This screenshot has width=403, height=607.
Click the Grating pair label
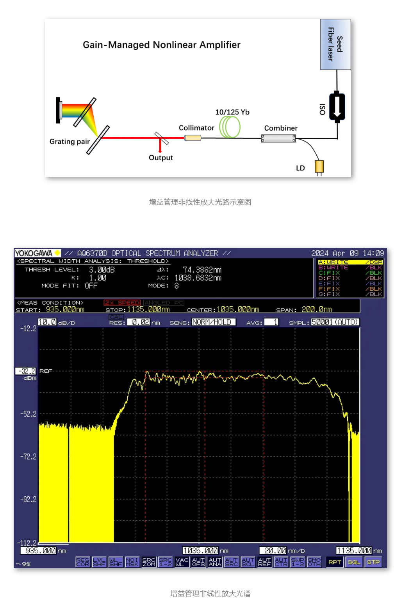(70, 142)
